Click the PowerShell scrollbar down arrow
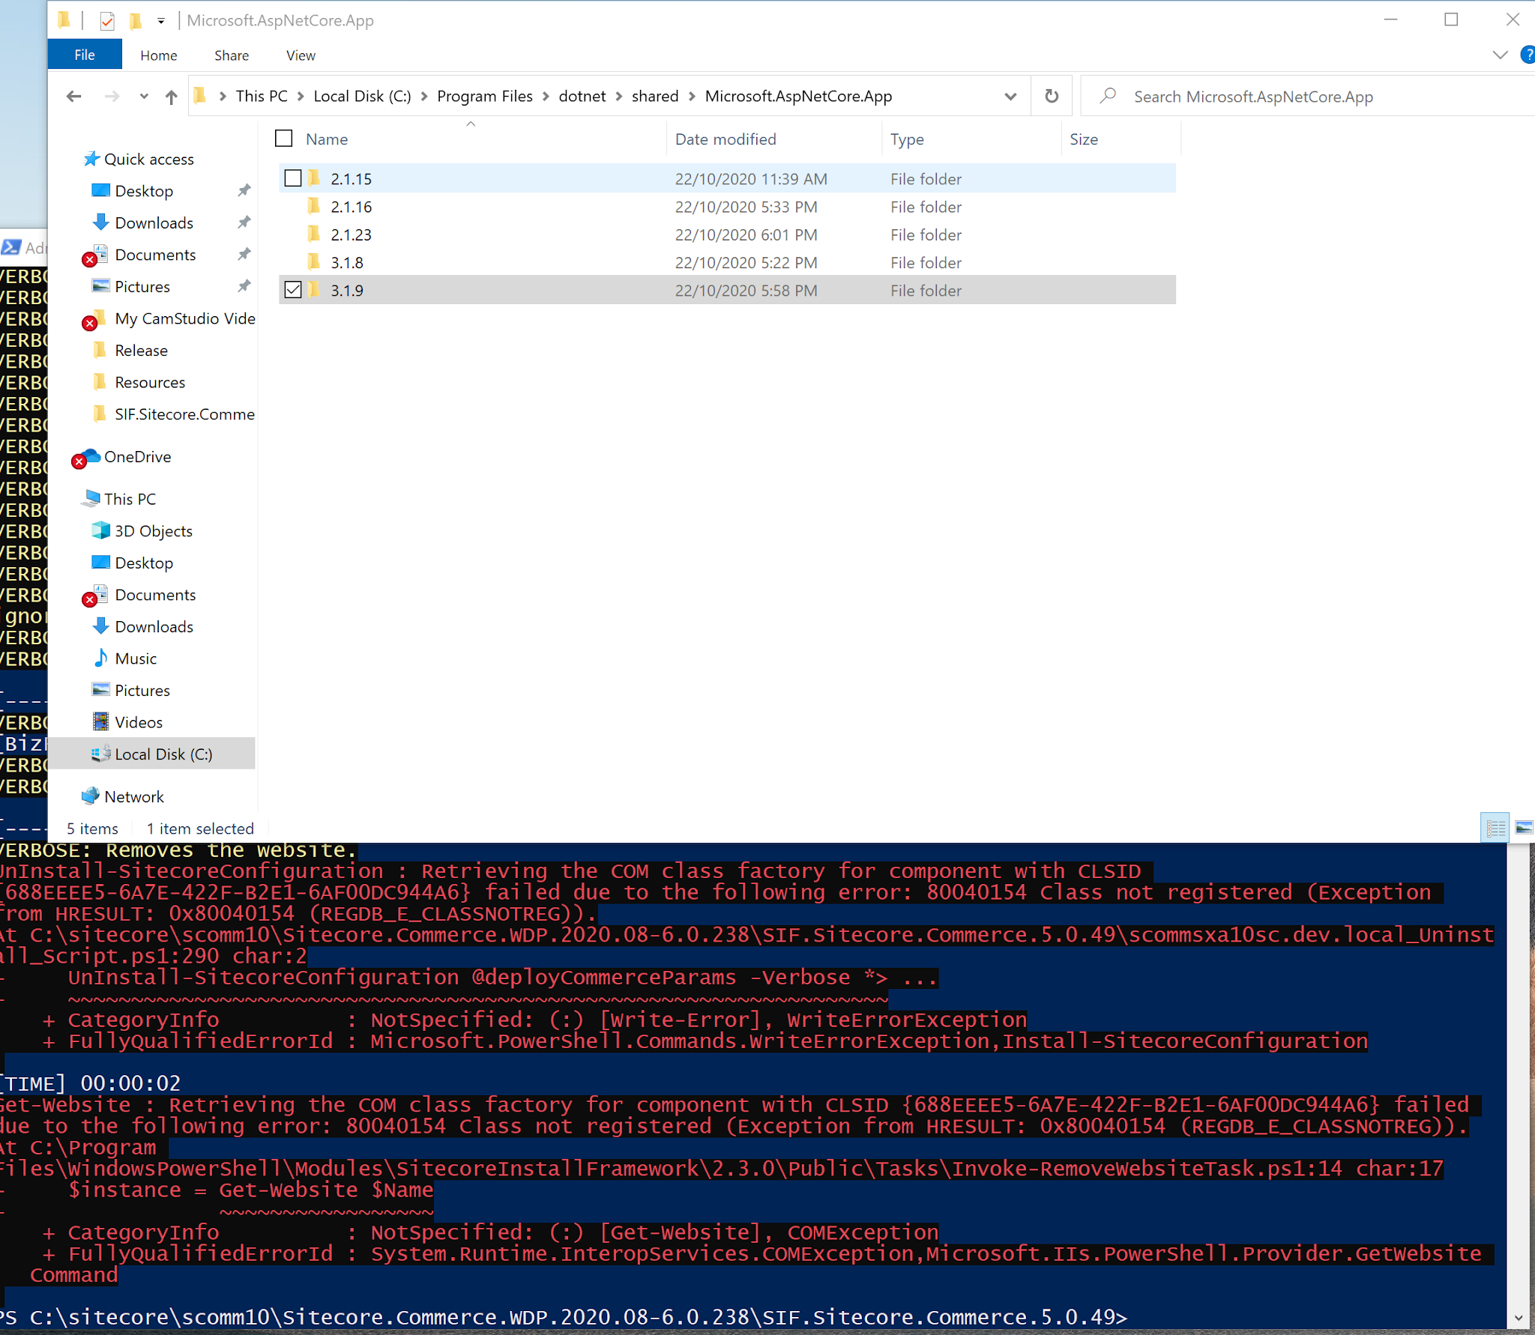Viewport: 1535px width, 1335px height. [x=1519, y=1318]
